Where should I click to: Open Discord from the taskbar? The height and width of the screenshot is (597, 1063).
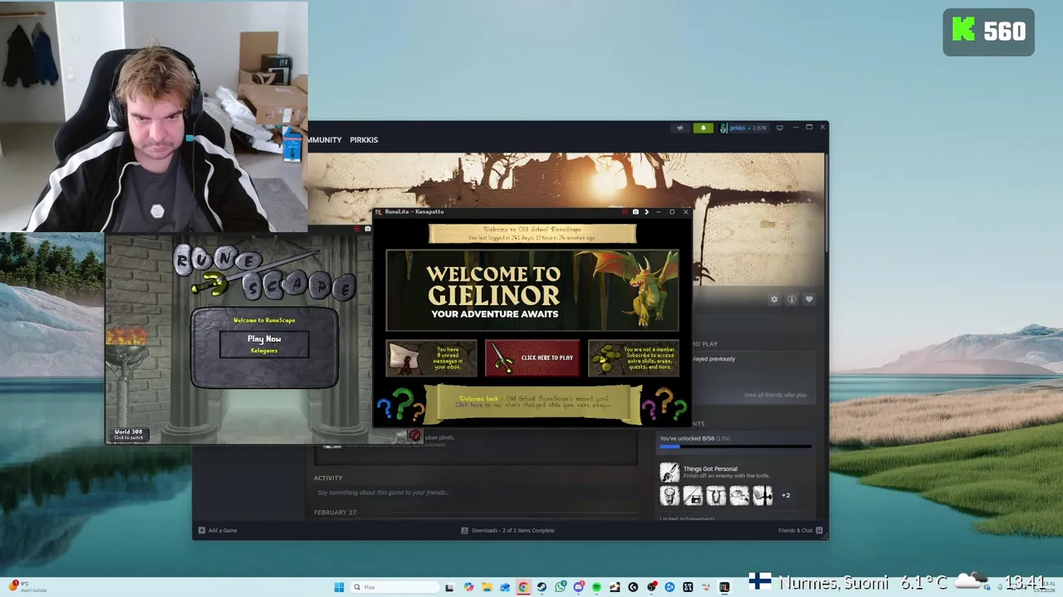(579, 587)
